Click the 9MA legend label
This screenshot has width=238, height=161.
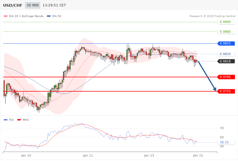(26, 120)
